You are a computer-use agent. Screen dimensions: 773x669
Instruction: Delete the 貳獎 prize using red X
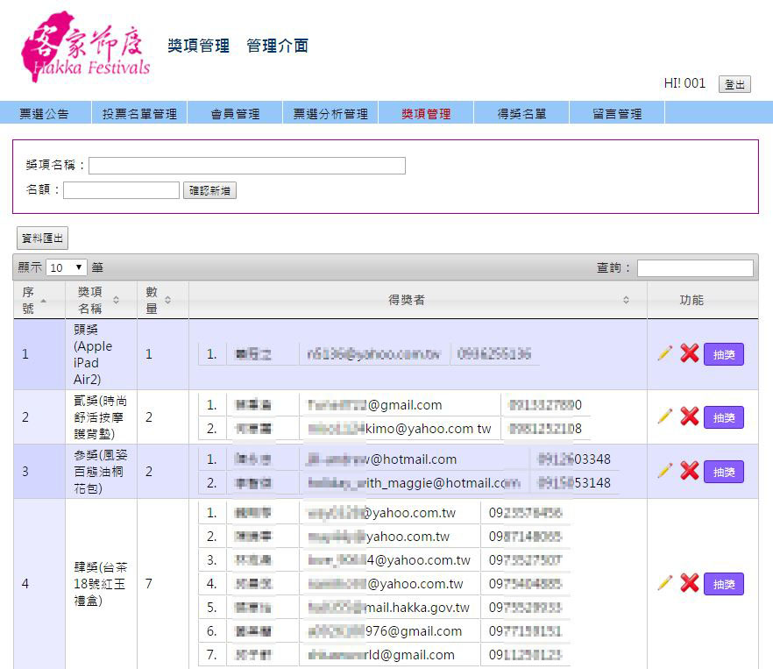coord(690,416)
